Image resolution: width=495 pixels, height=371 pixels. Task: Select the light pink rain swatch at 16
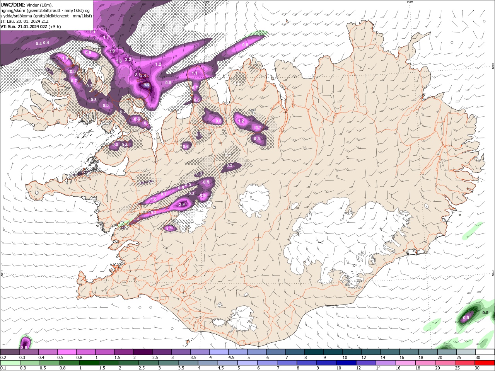coord(406,362)
